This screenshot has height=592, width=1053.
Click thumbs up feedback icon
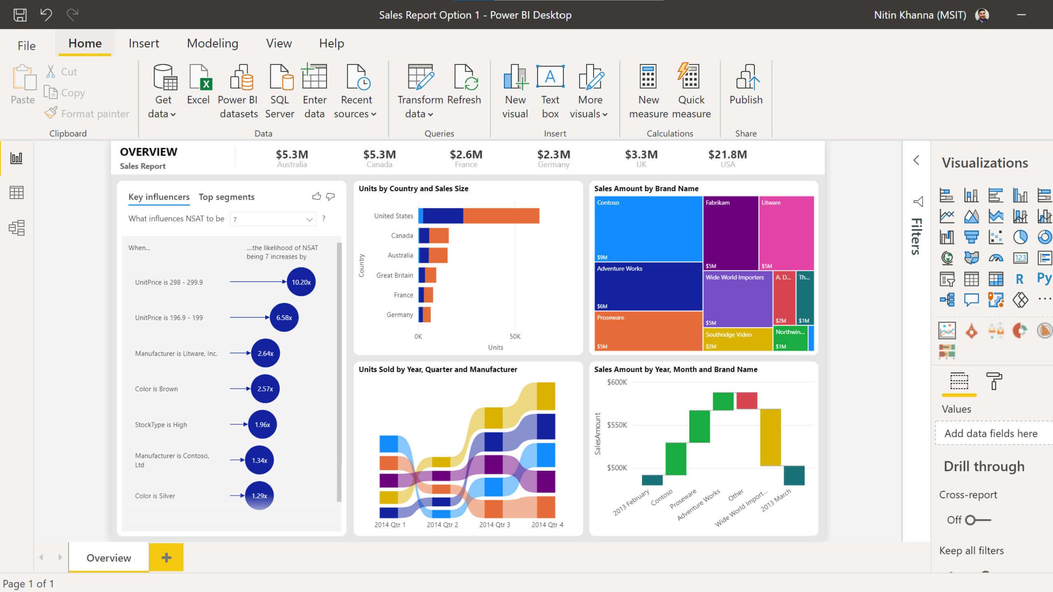click(316, 196)
